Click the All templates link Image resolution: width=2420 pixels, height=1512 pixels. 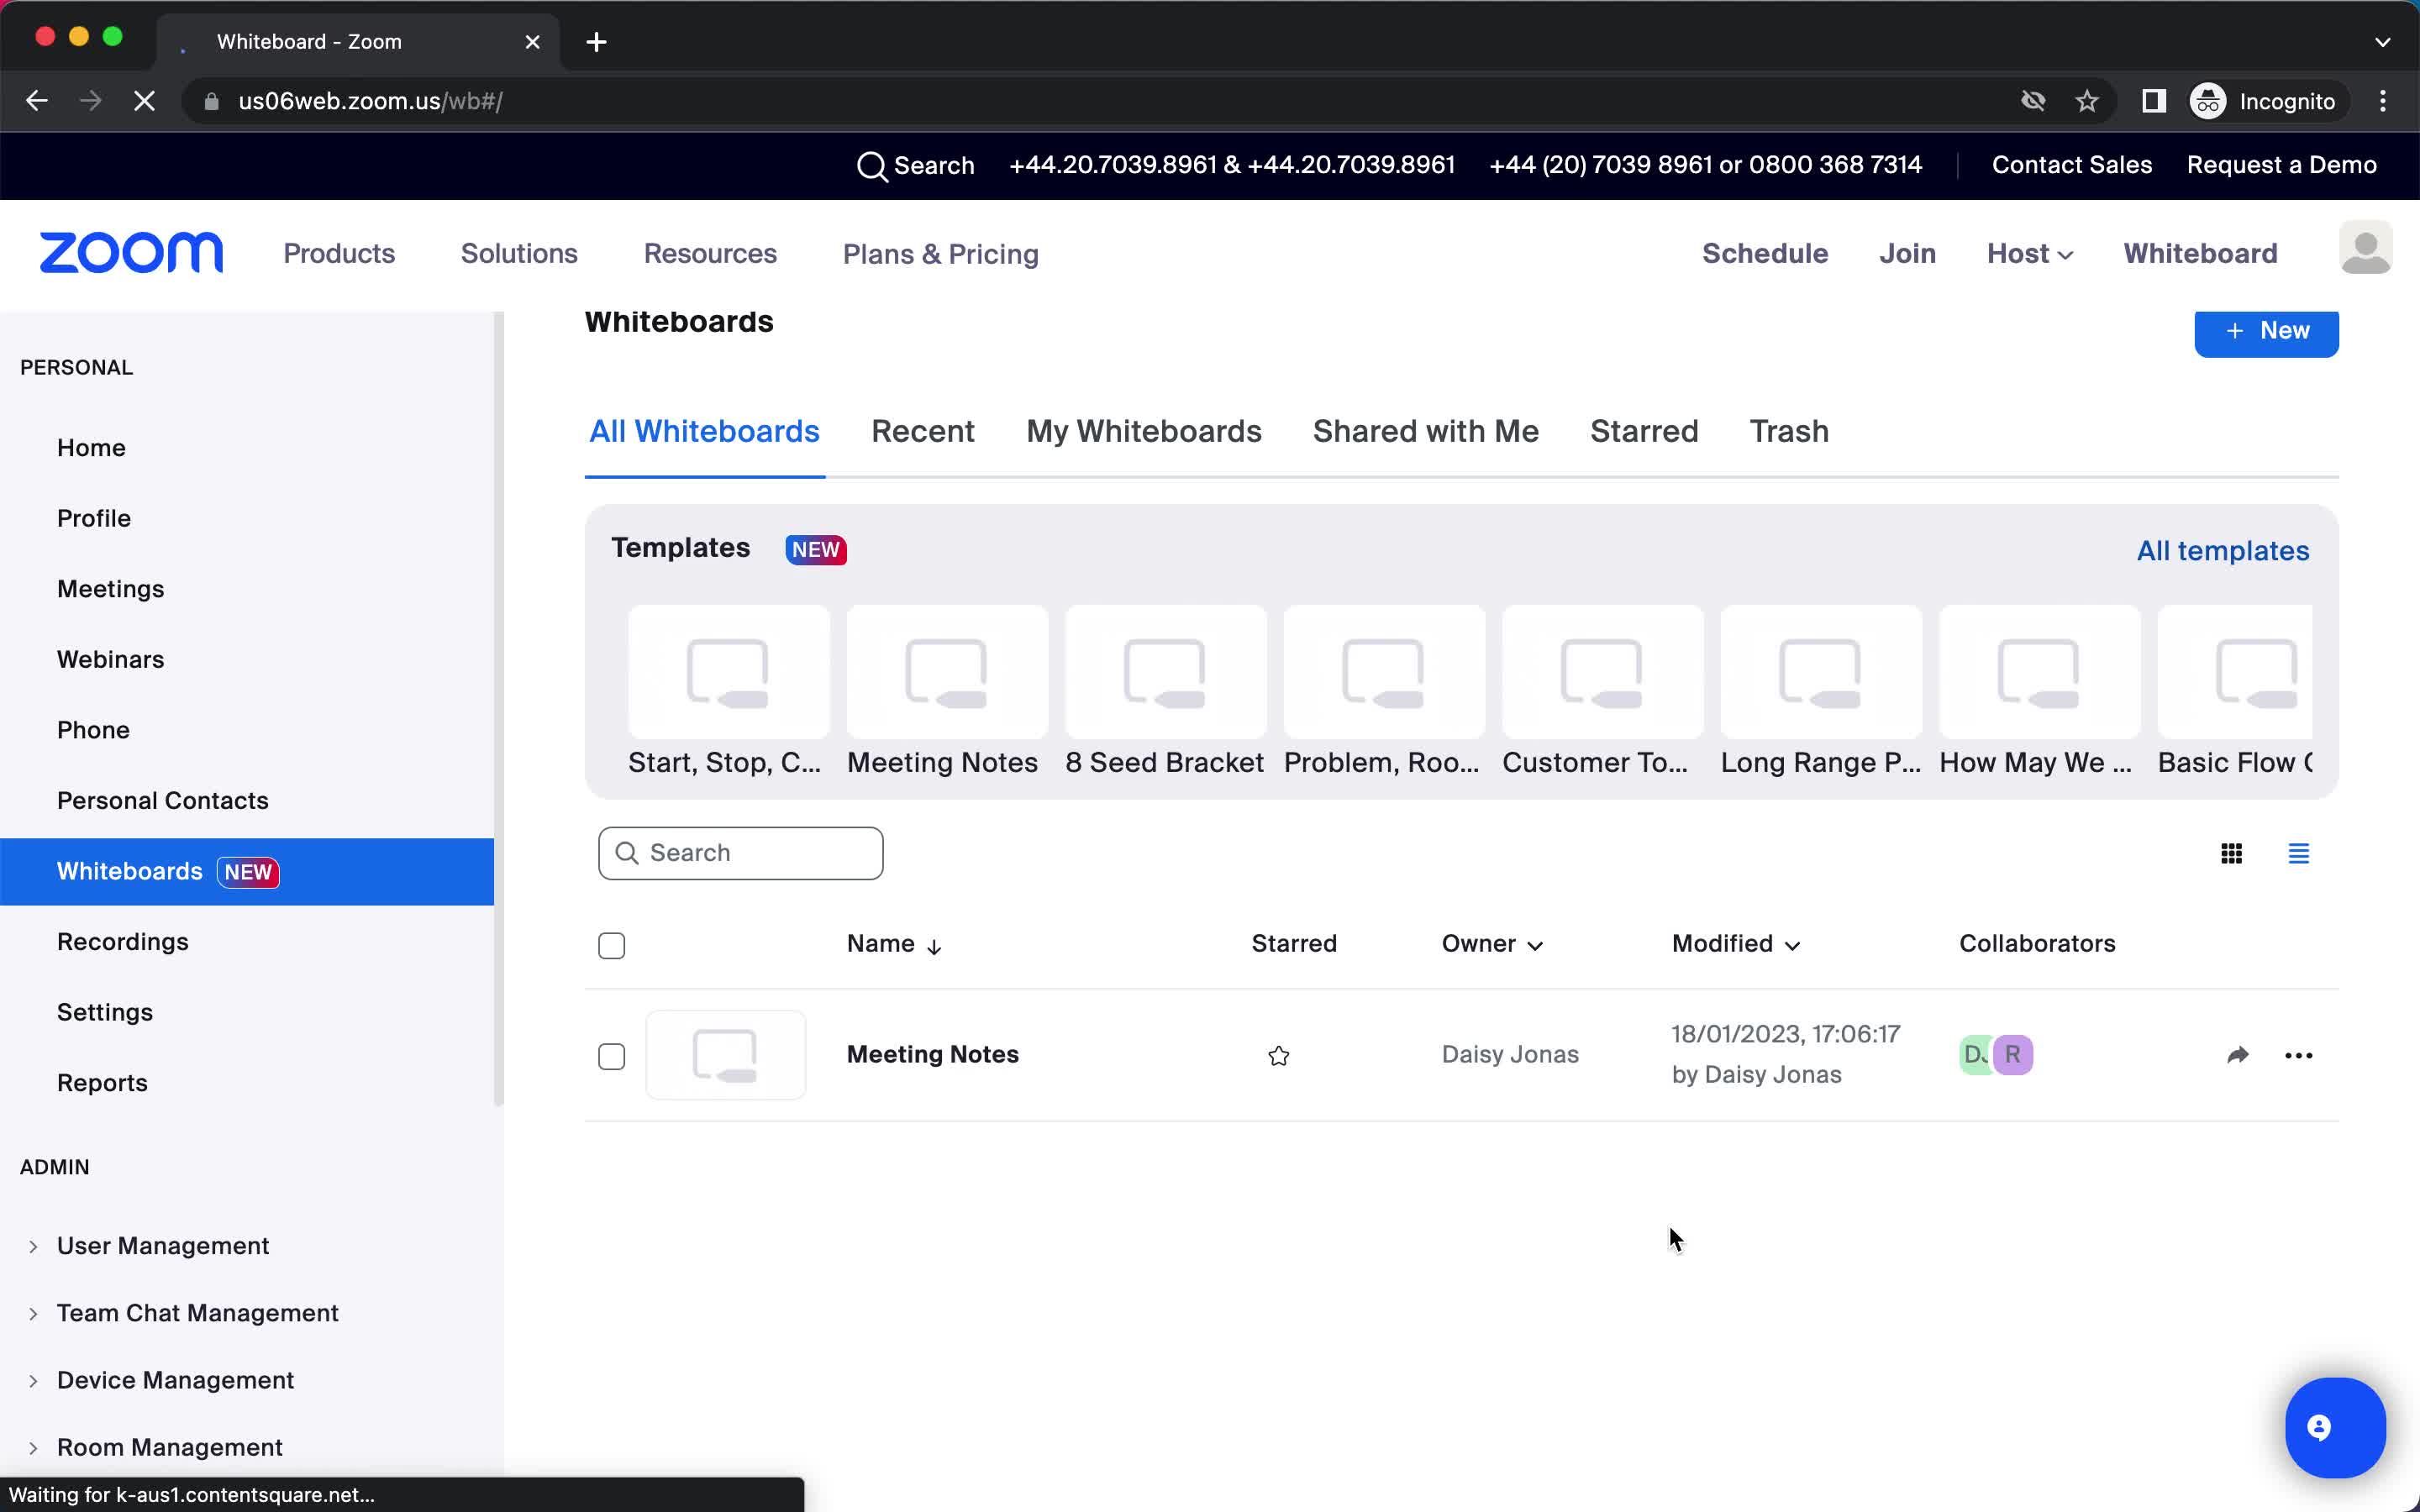click(x=2225, y=550)
